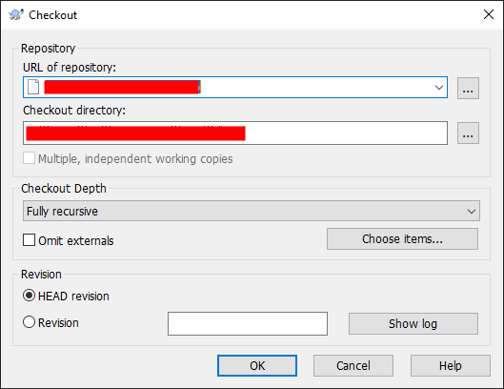Close the Checkout dialog
504x389 pixels.
pyautogui.click(x=489, y=14)
